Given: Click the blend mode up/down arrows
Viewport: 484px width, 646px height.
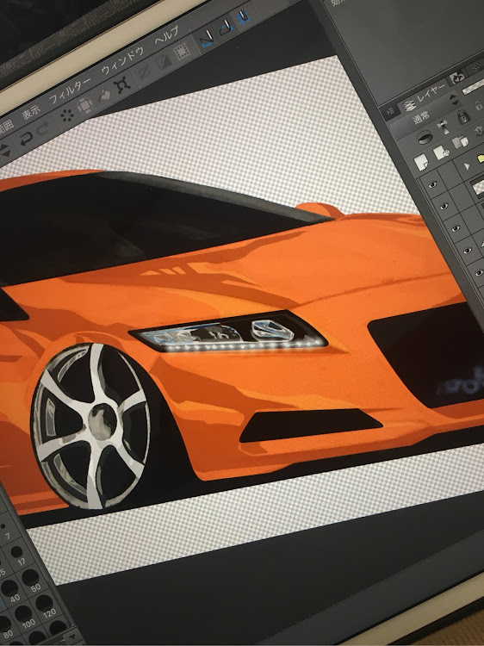Looking at the screenshot, I should click(453, 100).
